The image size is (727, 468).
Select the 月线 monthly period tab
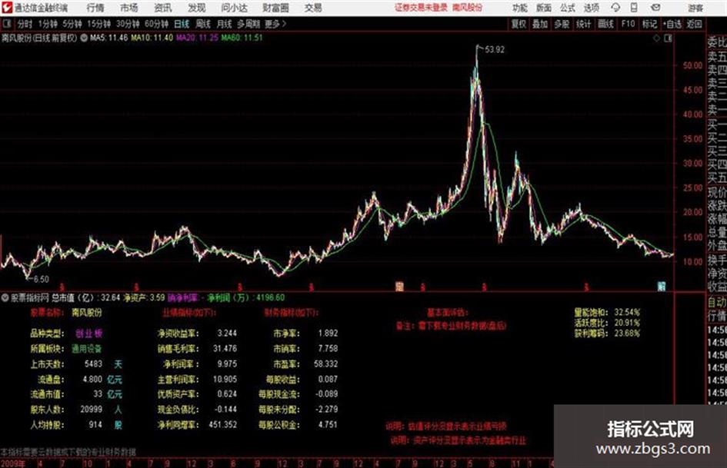[x=225, y=24]
